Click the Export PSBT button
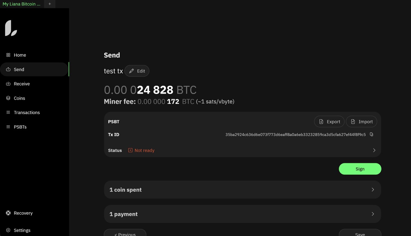The image size is (411, 236). coord(329,122)
